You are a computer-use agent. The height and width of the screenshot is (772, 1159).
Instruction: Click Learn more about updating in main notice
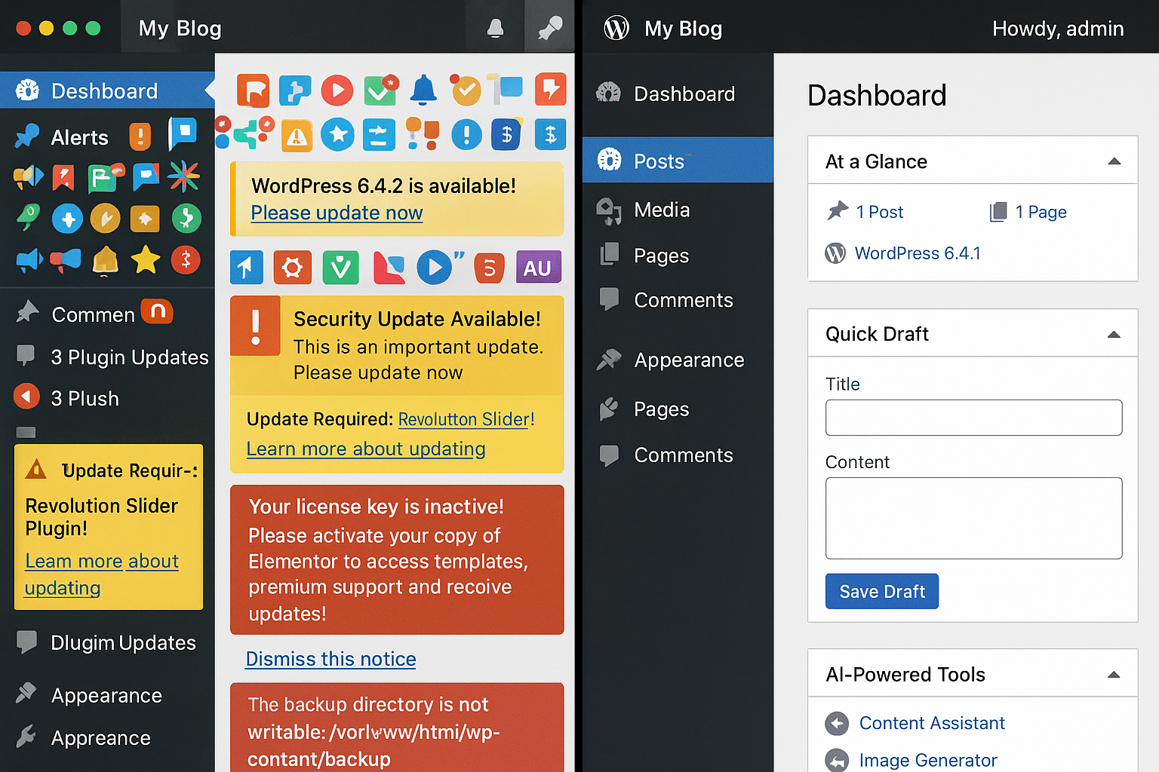pyautogui.click(x=366, y=449)
